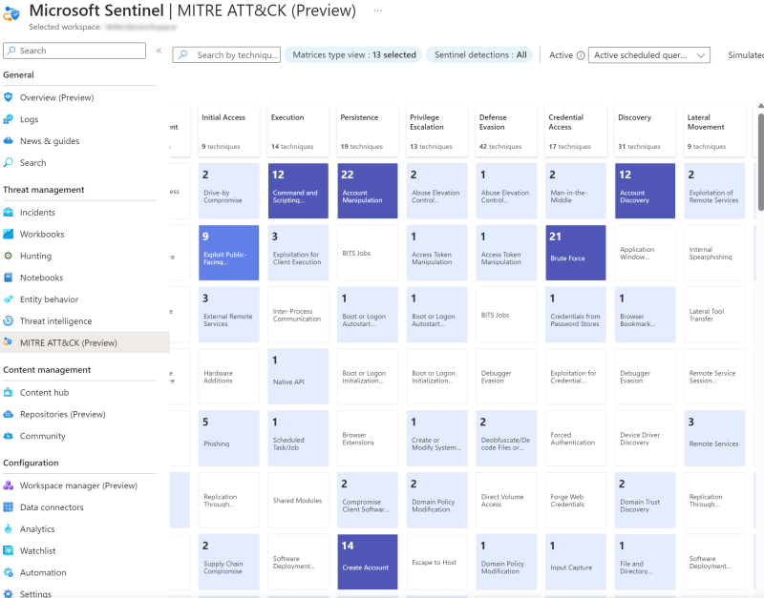Select the Brute Force technique tile
Viewport: 764px width, 598px height.
[x=575, y=252]
